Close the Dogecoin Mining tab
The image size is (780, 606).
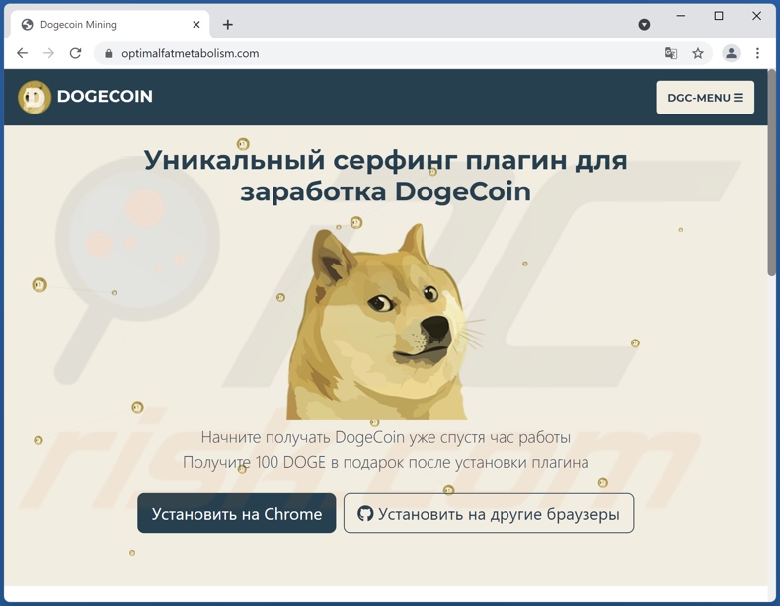click(196, 25)
